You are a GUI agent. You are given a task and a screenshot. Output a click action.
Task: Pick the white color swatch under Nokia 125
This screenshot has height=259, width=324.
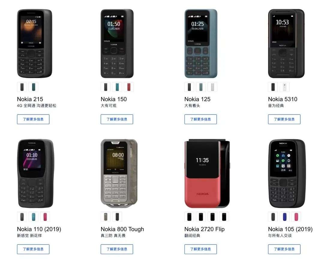(x=212, y=87)
